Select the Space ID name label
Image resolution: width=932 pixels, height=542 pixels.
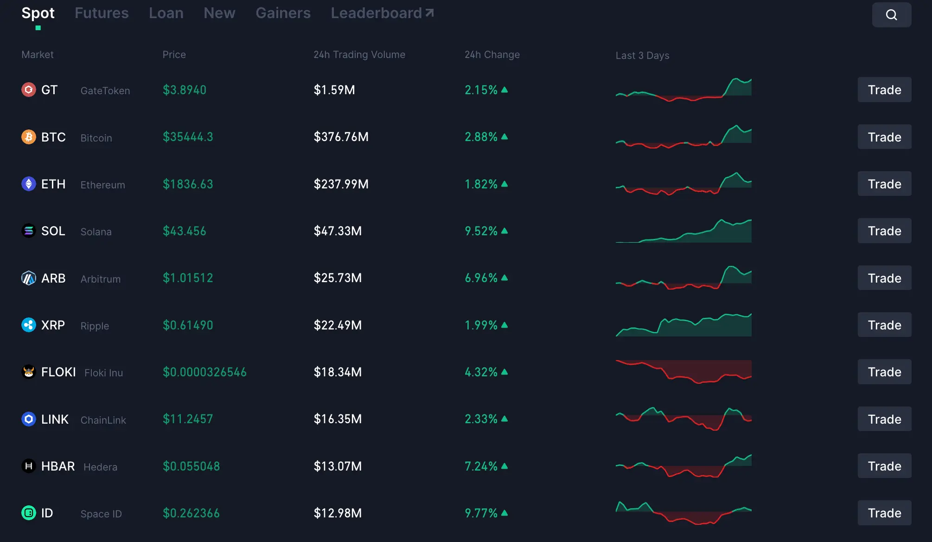tap(101, 514)
